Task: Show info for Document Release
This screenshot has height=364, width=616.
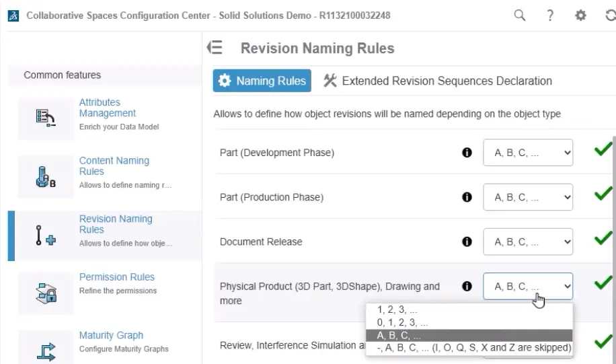Action: (467, 242)
